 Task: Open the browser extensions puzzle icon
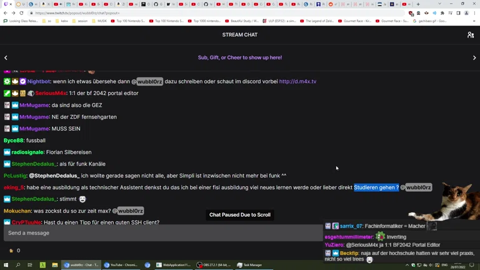(442, 13)
